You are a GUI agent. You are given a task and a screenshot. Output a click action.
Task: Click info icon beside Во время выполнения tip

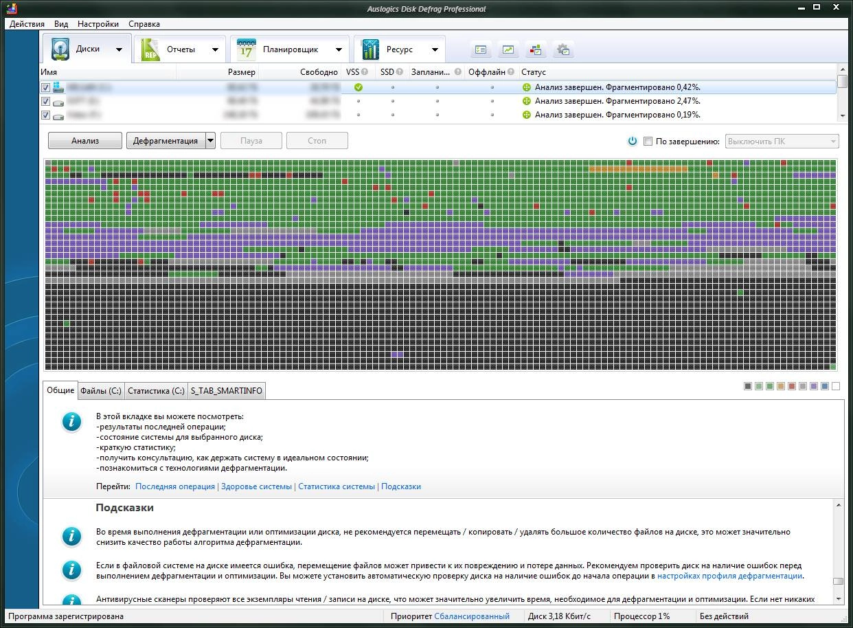click(71, 536)
